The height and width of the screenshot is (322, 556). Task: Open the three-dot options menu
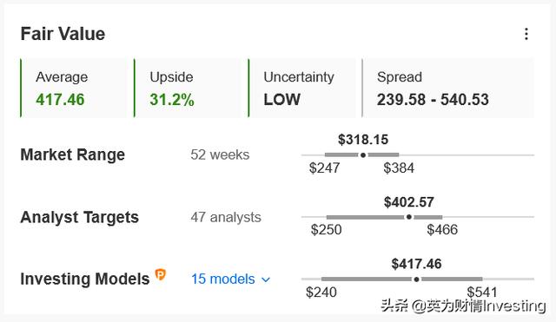[526, 34]
